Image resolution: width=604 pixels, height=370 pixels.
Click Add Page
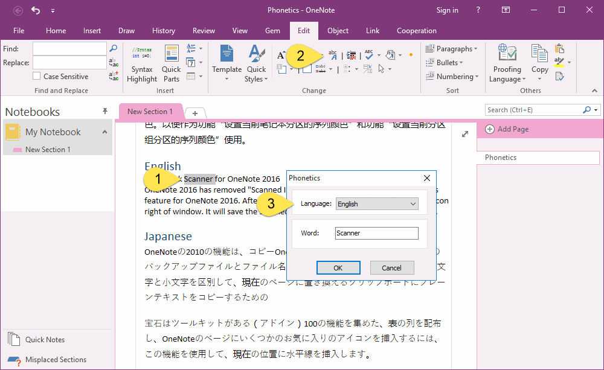[x=507, y=129]
